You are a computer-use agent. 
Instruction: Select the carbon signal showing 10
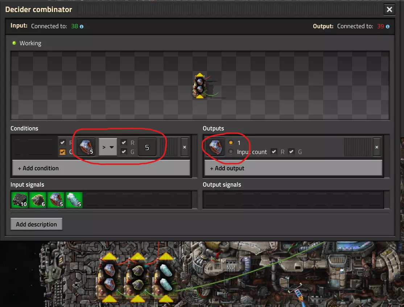tap(20, 200)
